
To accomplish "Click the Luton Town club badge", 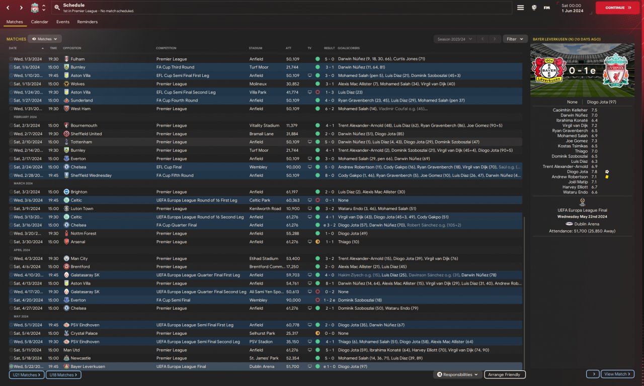I will pos(66,209).
